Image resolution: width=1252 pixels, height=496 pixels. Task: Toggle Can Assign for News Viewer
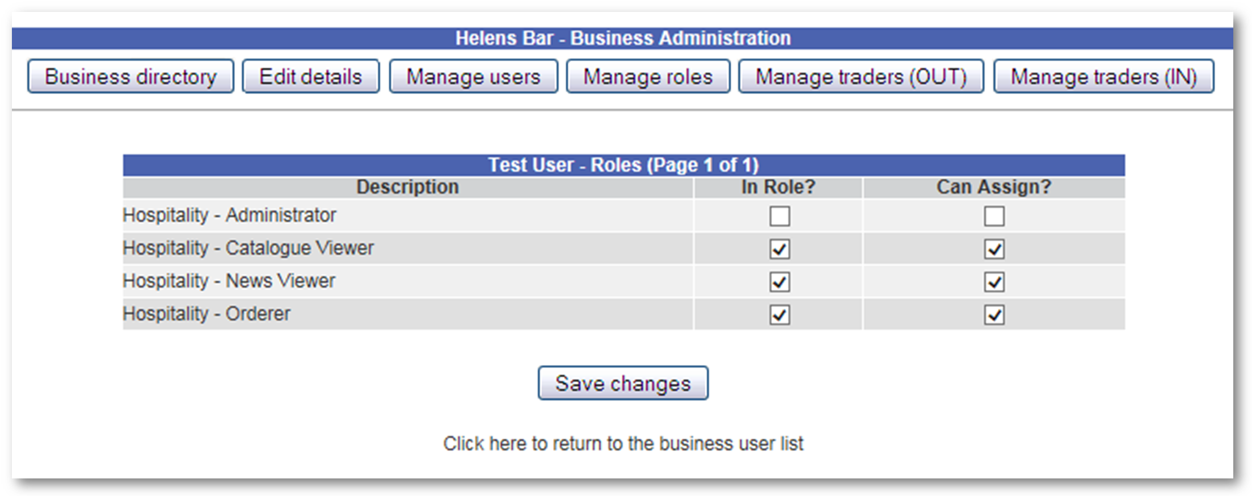[x=994, y=282]
